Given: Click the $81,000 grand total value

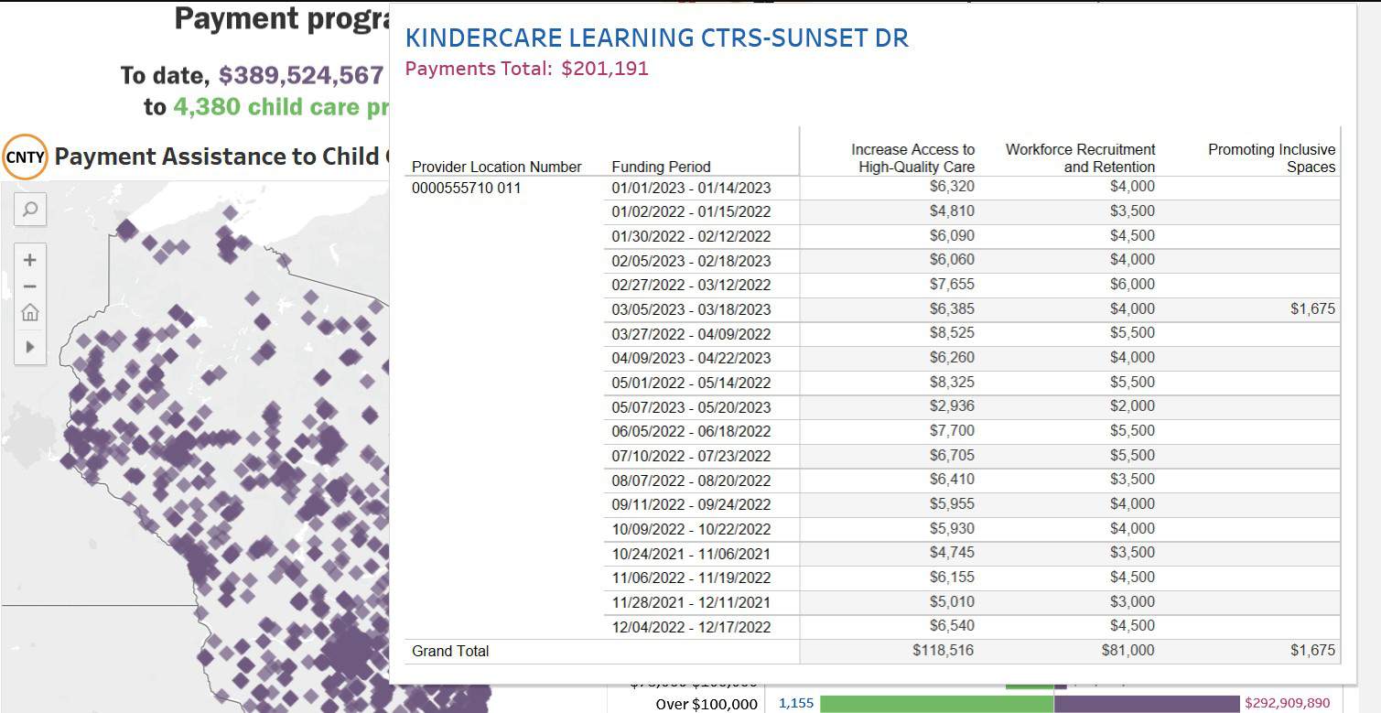Looking at the screenshot, I should point(1127,650).
